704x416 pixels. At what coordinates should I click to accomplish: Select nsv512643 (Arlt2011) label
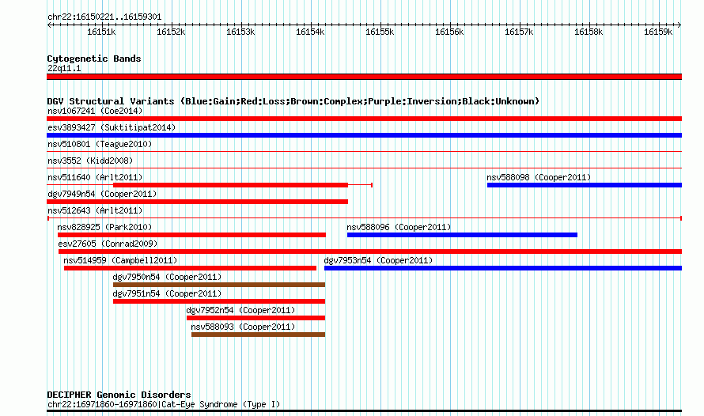(x=95, y=210)
